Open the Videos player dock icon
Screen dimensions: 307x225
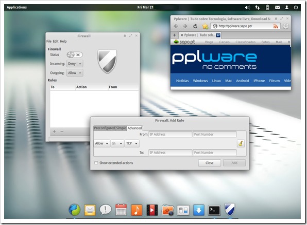[152, 210]
